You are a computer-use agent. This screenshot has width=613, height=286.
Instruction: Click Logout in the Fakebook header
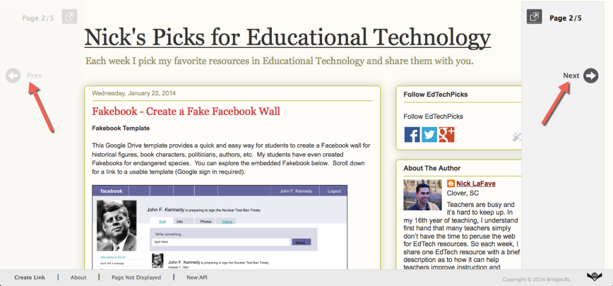click(x=334, y=191)
